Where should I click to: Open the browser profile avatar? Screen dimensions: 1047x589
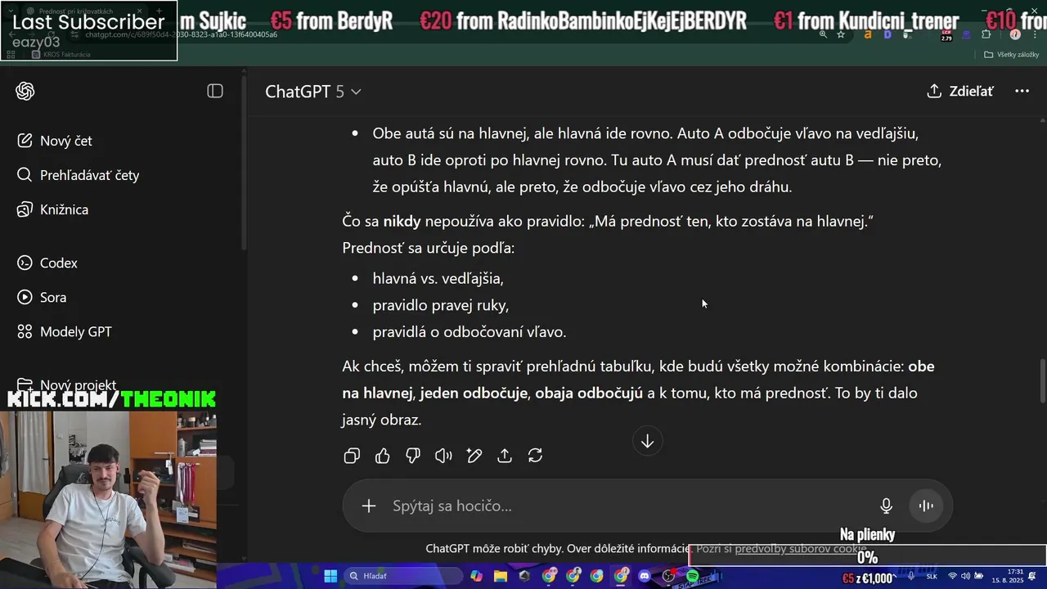[1015, 34]
